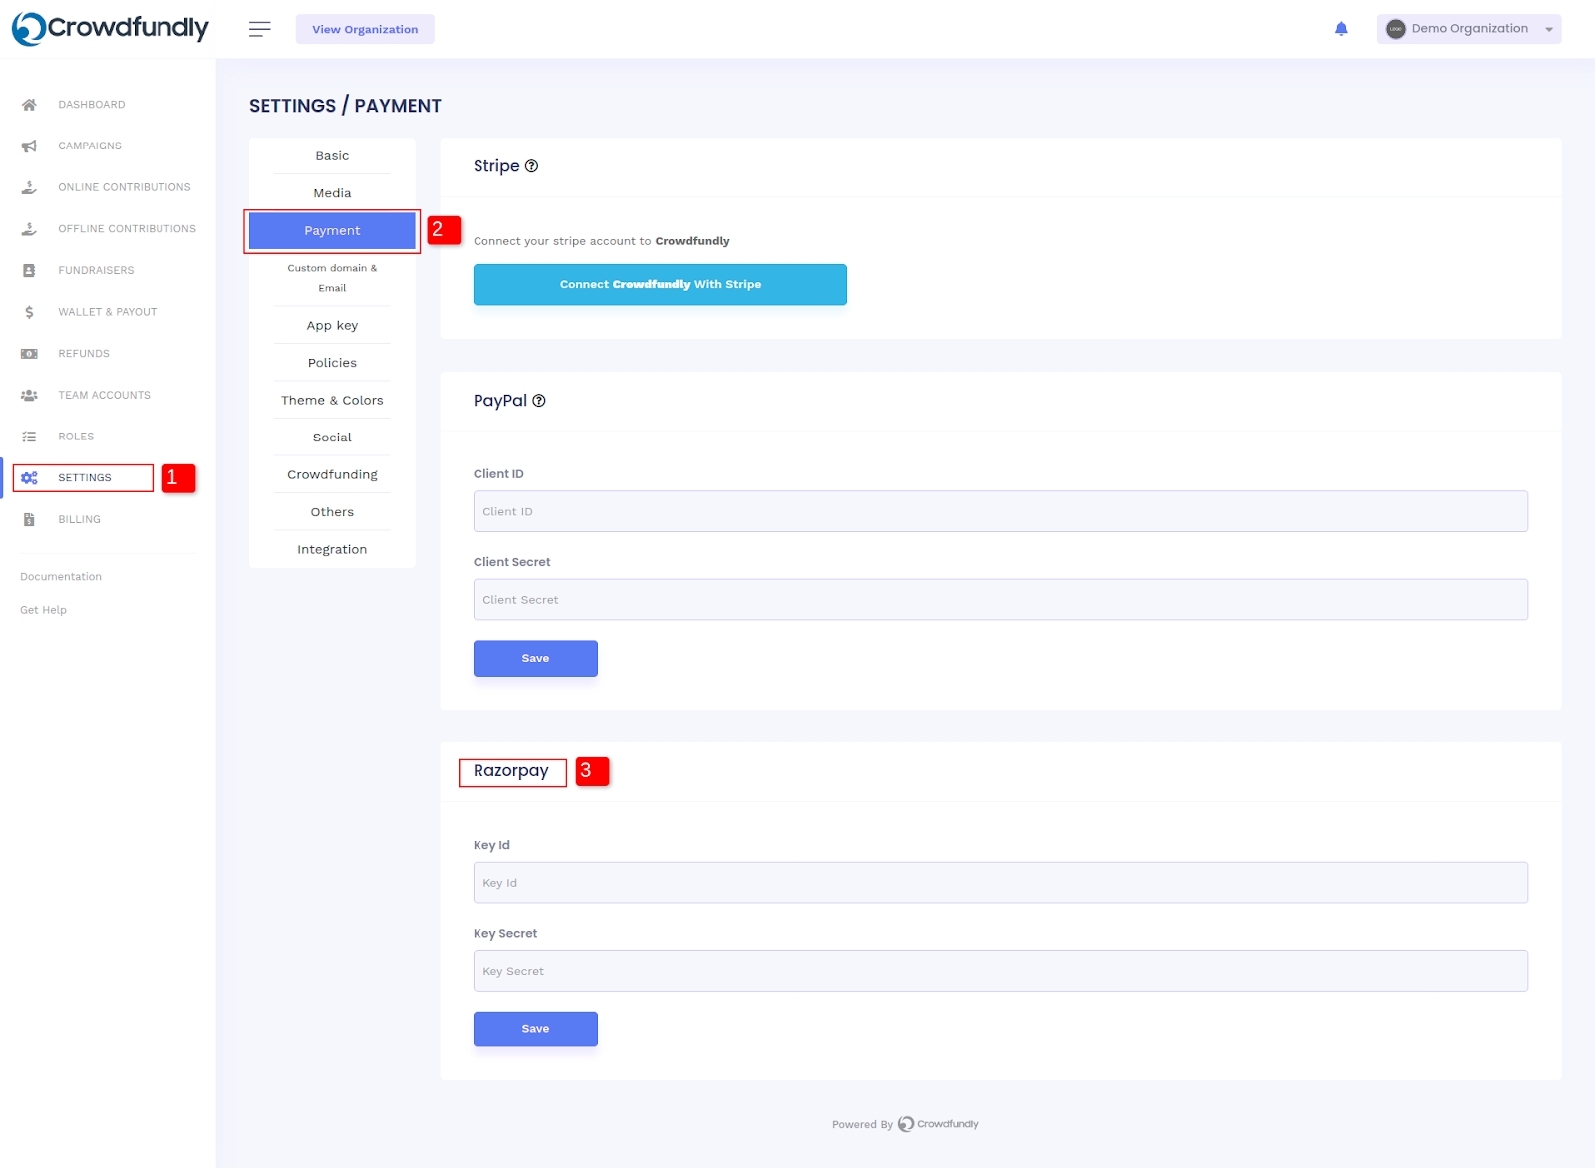Focus the Razorpay Key Secret field
The image size is (1595, 1169).
1000,971
